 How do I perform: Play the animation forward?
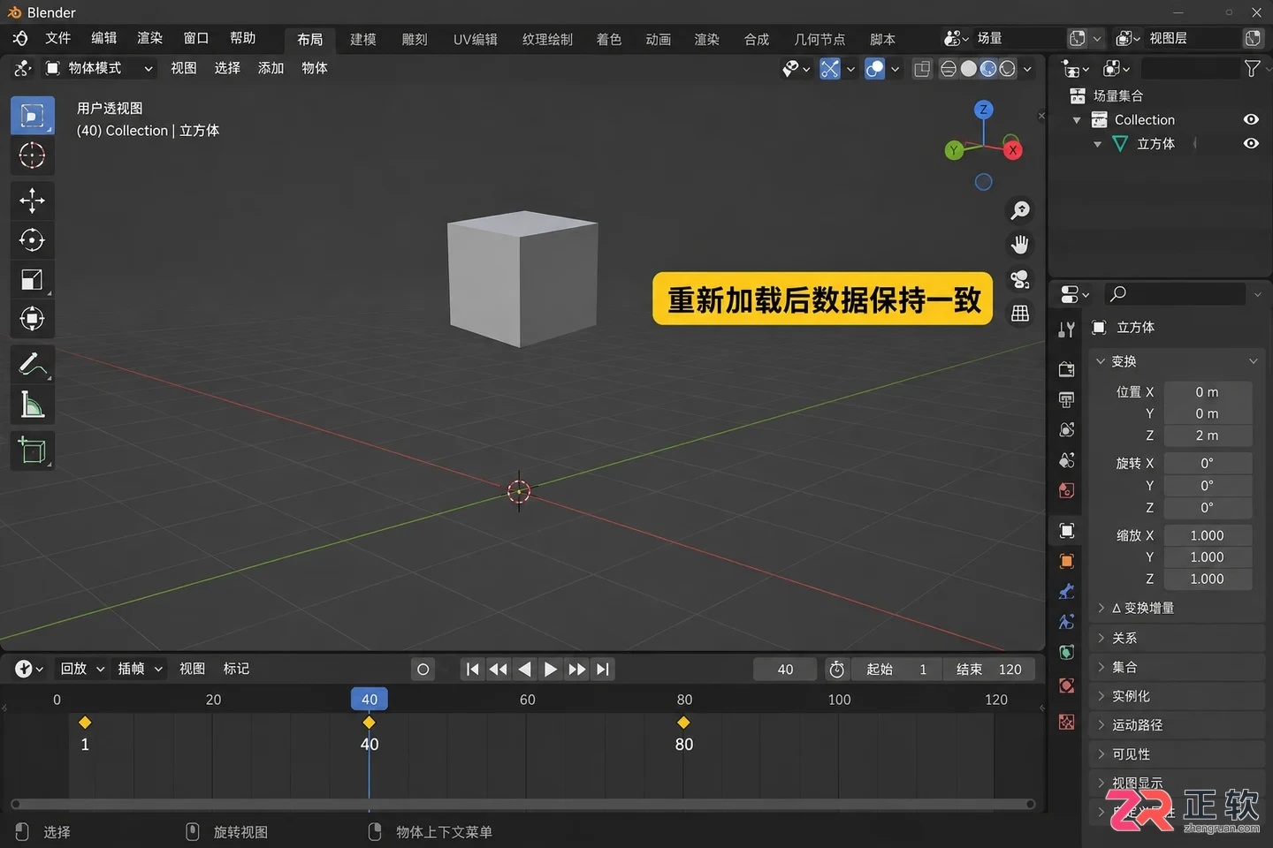(550, 670)
